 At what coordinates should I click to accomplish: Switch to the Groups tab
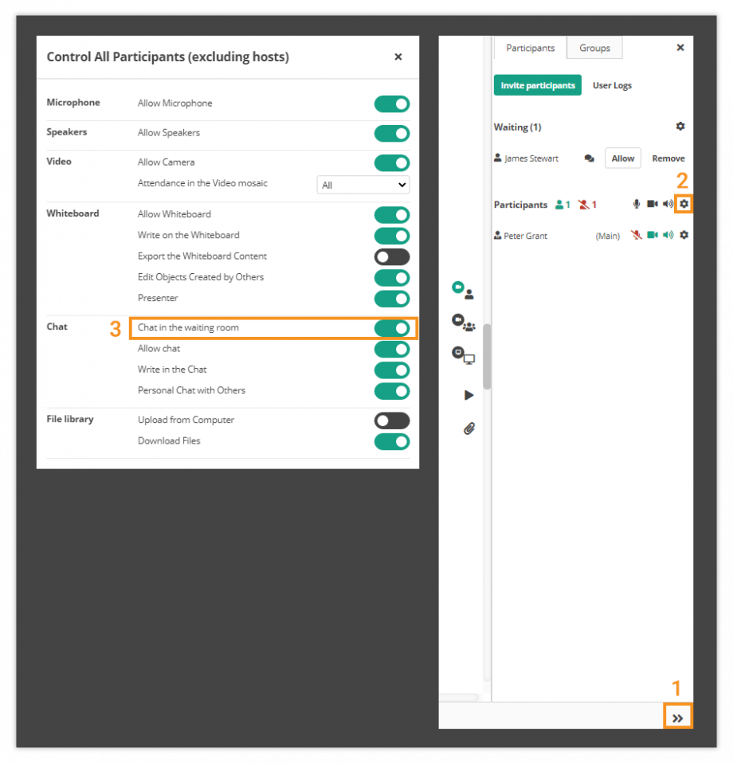tap(594, 48)
